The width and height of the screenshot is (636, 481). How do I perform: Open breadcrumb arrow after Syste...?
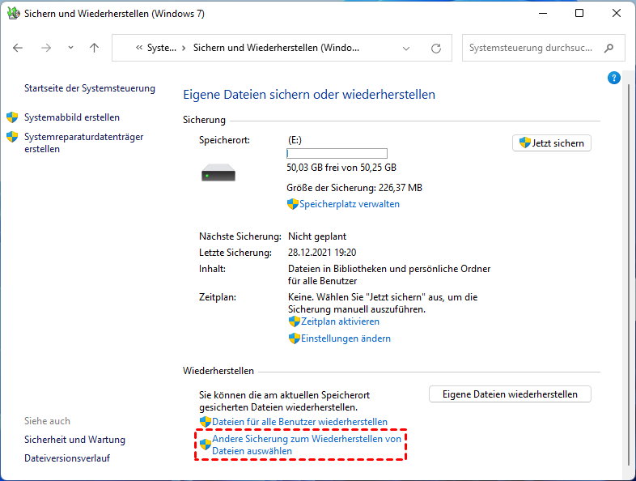click(x=184, y=48)
